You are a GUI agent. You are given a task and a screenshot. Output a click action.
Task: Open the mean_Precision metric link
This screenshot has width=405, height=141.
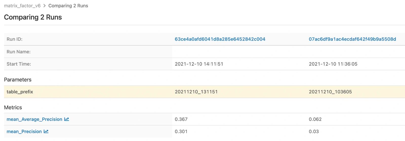pyautogui.click(x=24, y=132)
